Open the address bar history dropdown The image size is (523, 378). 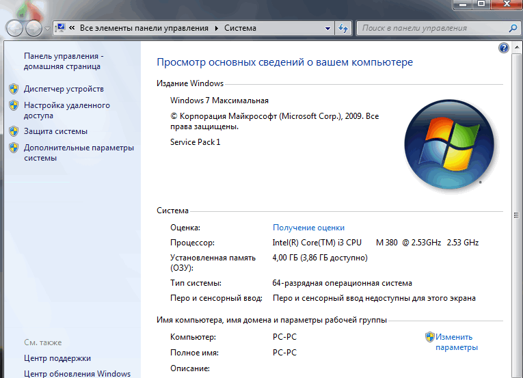pyautogui.click(x=327, y=28)
